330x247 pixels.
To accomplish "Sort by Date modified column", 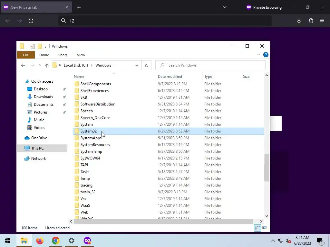I will click(x=170, y=77).
